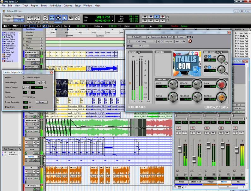Open the Region menu
The image size is (251, 191).
click(35, 6)
